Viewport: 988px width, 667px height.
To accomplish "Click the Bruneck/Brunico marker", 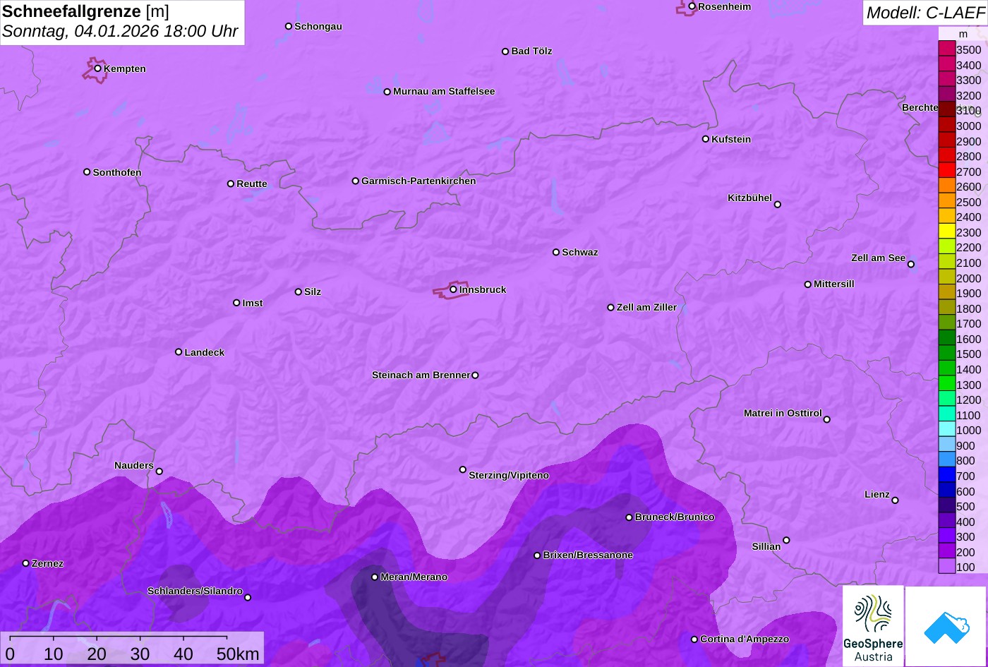I will (629, 517).
